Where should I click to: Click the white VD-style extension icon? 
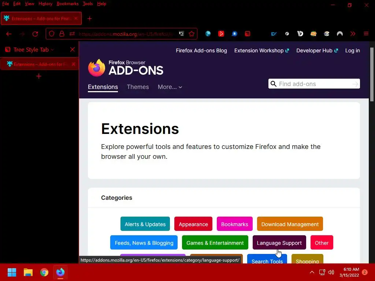coord(300,34)
